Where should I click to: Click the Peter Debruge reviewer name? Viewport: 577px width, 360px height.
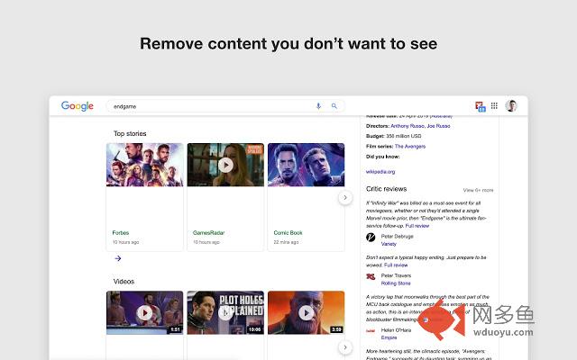click(398, 236)
